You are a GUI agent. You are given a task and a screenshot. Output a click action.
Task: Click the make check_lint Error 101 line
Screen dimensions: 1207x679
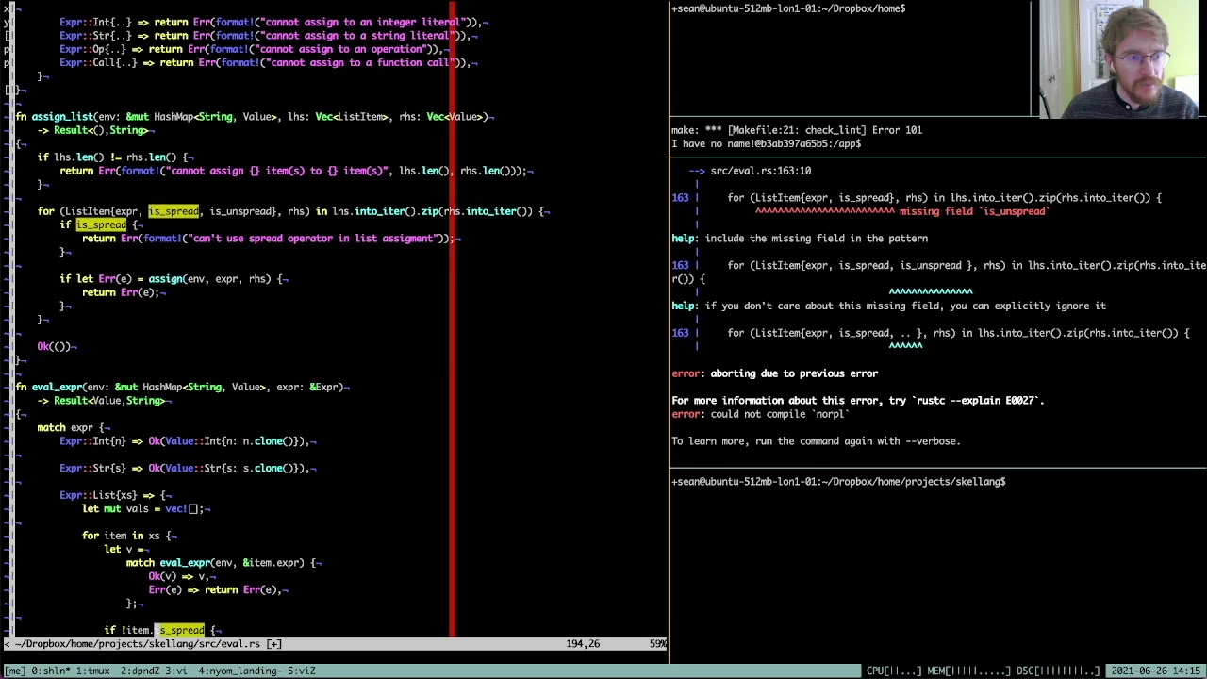[797, 130]
